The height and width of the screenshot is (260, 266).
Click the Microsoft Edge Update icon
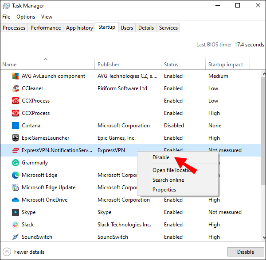16,187
